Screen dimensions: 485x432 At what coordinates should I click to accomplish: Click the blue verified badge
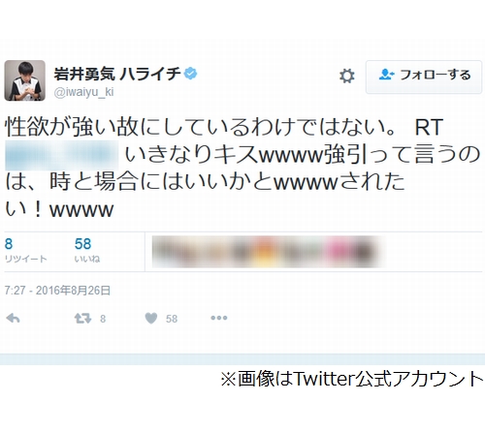pyautogui.click(x=190, y=74)
